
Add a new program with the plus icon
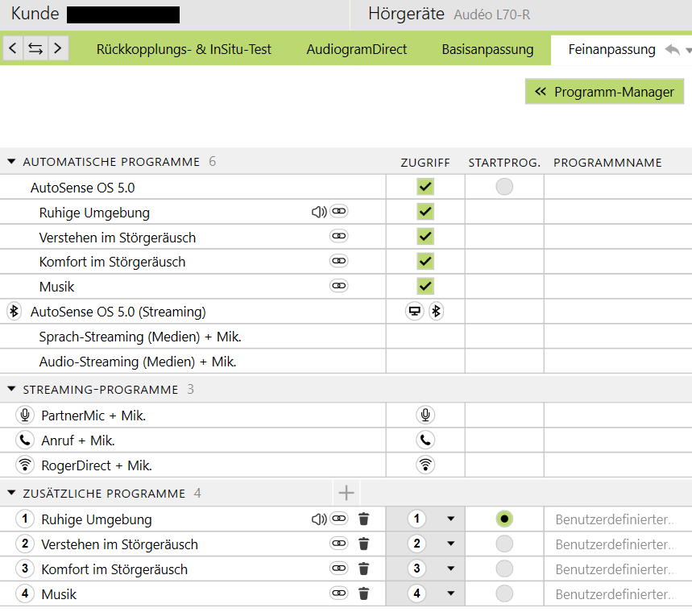click(x=346, y=493)
